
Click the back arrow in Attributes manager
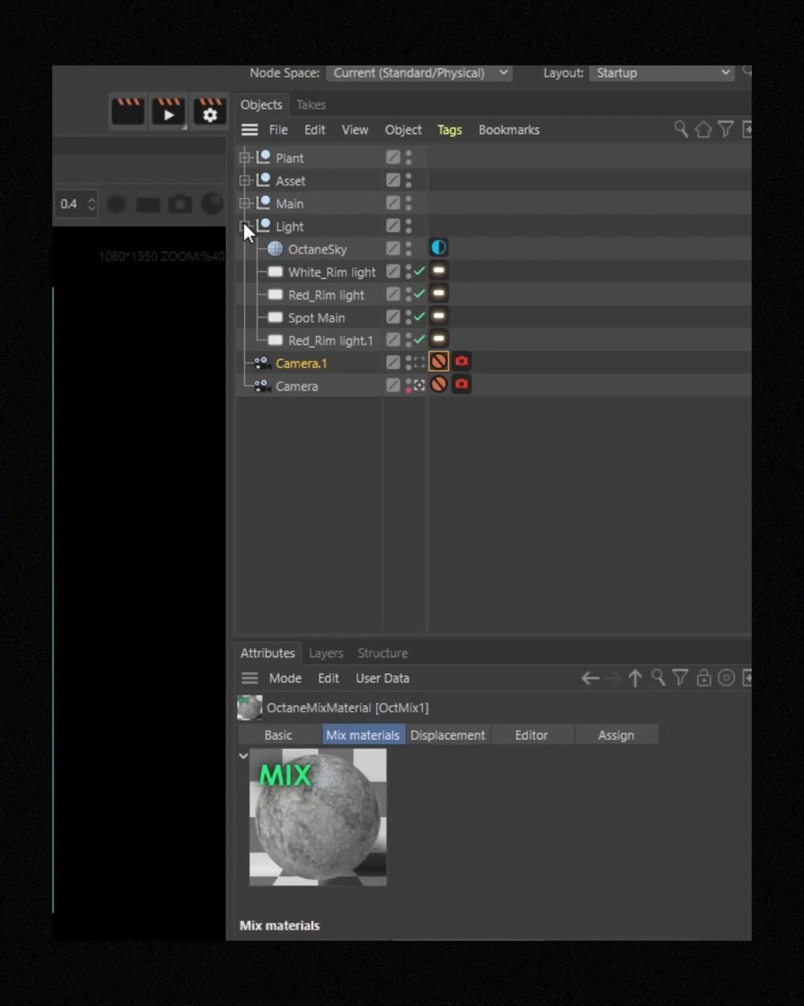[x=590, y=677]
